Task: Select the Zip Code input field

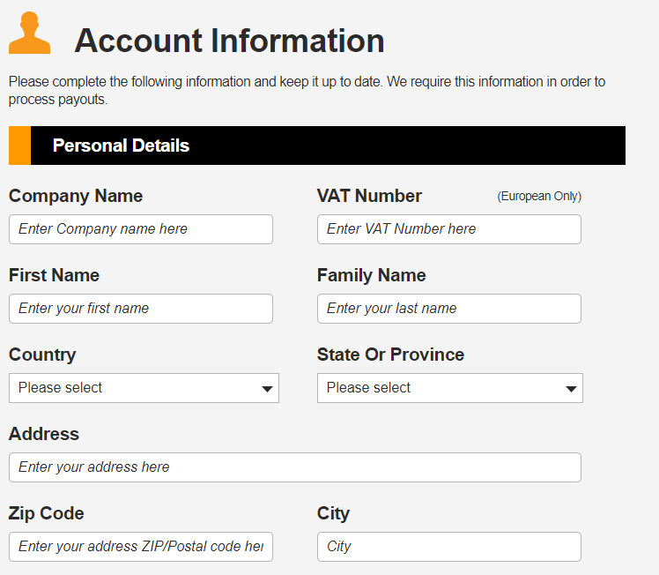Action: point(141,547)
